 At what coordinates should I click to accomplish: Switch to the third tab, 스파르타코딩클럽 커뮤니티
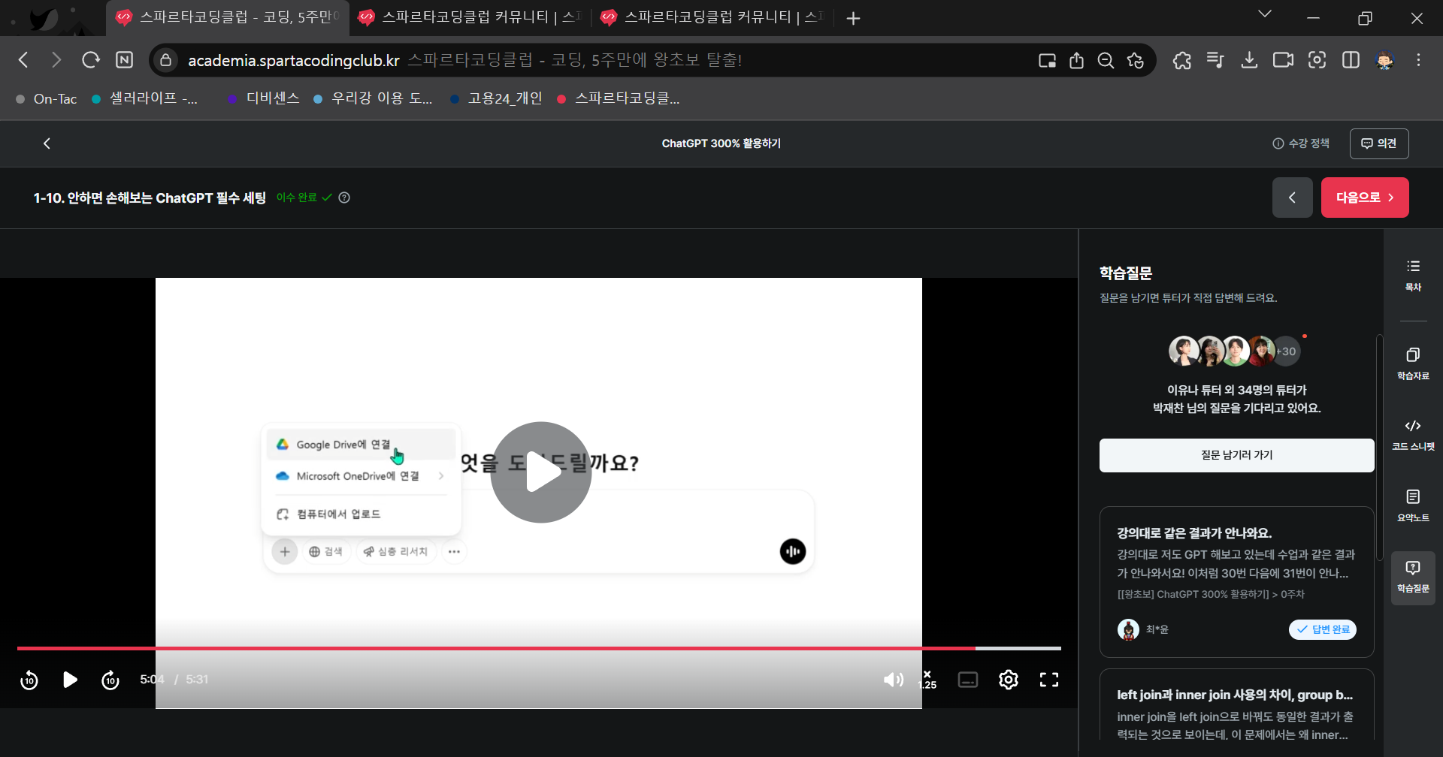click(714, 17)
